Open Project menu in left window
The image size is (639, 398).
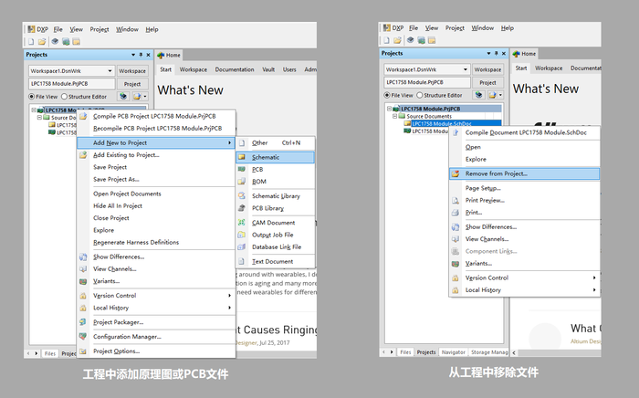click(100, 29)
